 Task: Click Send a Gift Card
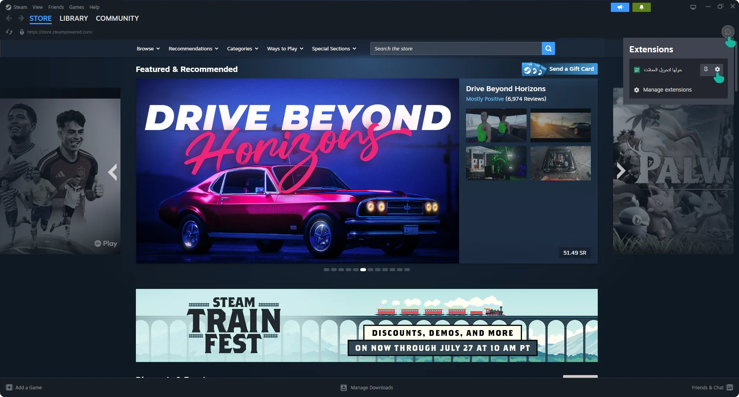(560, 69)
